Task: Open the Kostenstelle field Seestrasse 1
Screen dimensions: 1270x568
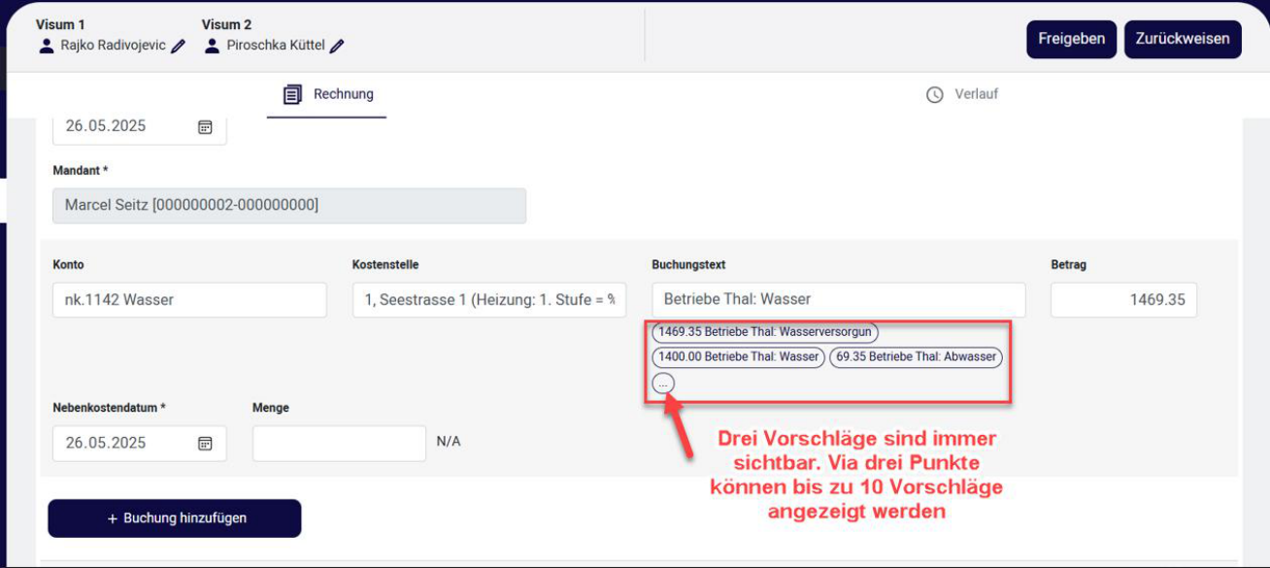Action: (489, 300)
